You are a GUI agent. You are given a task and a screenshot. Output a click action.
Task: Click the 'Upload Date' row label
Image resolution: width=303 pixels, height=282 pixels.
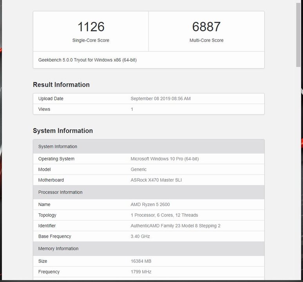tap(51, 99)
